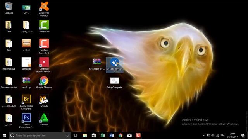The height and width of the screenshot is (139, 248).
Task: Open File Explorer from taskbar
Action: point(85,136)
